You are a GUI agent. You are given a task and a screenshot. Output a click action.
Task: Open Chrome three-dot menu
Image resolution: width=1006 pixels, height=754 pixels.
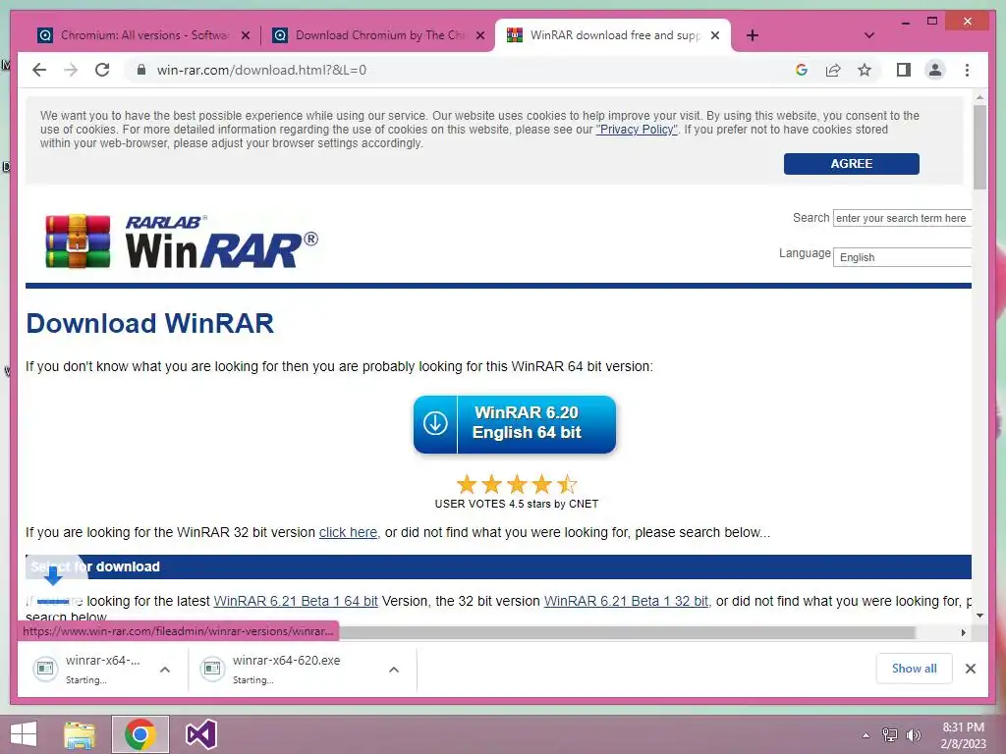click(967, 70)
